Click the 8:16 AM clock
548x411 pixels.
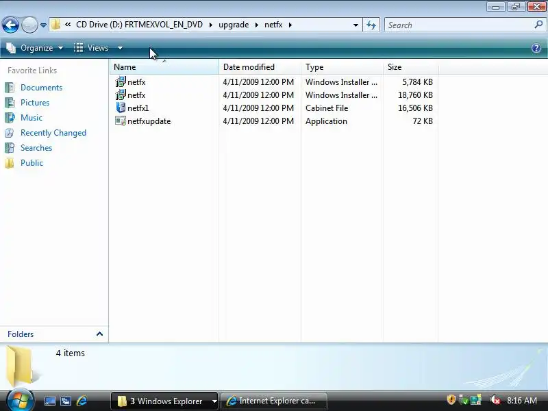point(522,400)
